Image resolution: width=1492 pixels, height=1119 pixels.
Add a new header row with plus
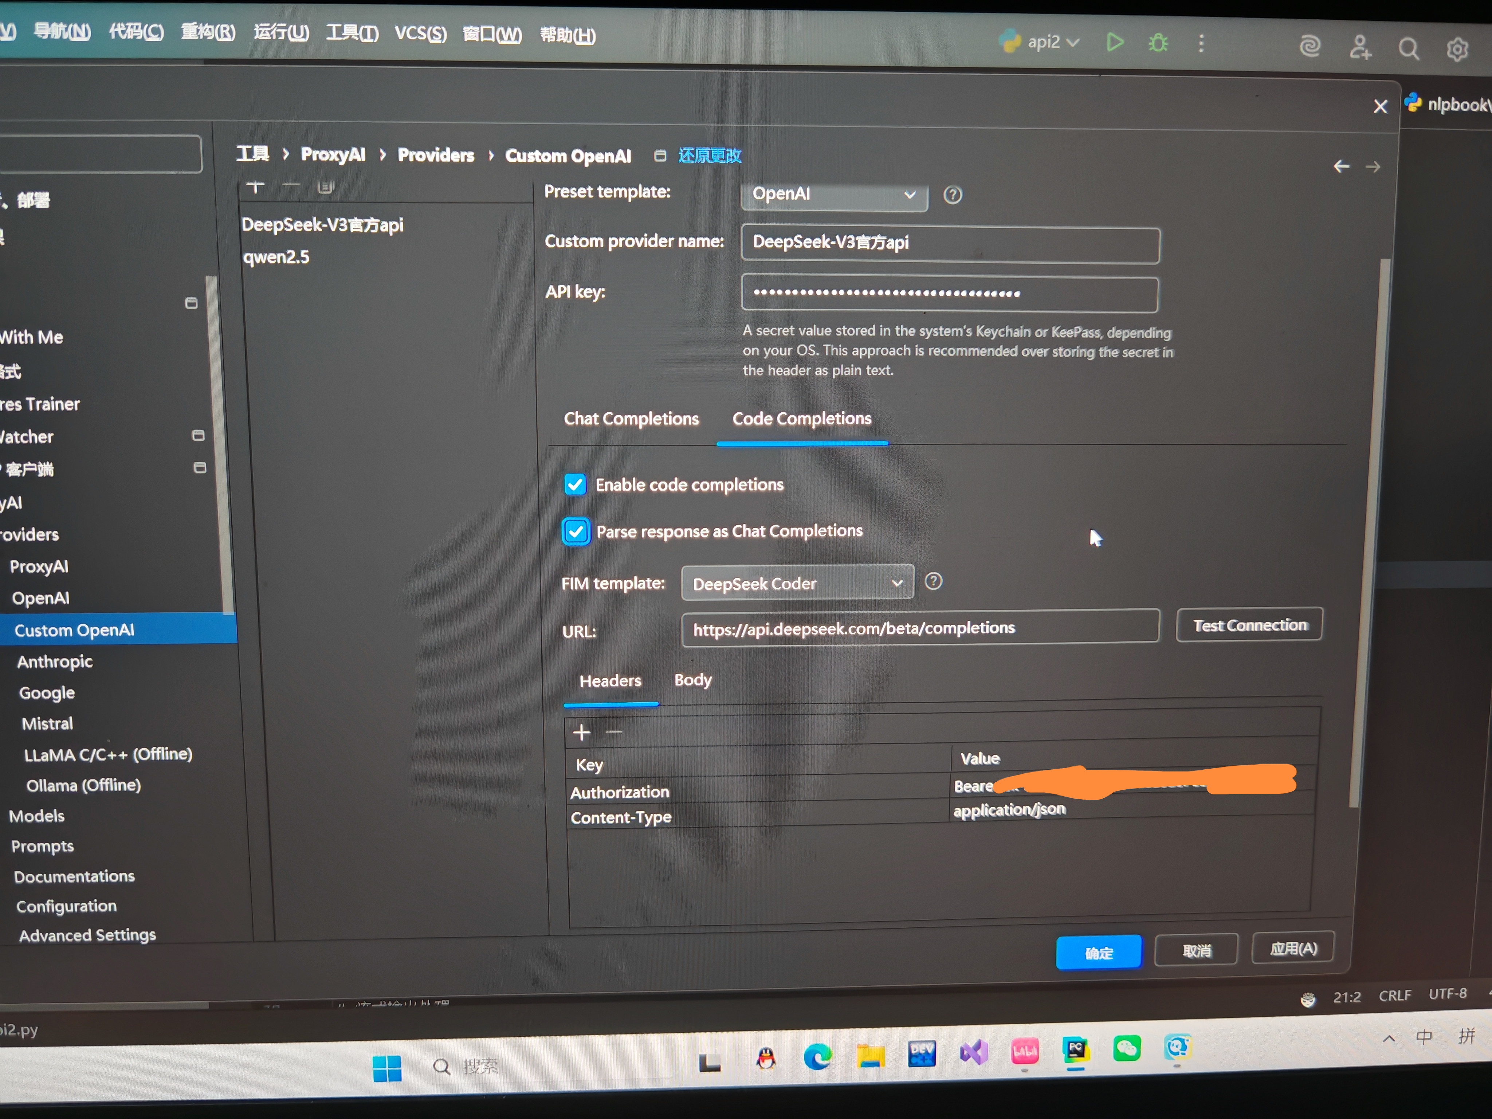click(x=581, y=733)
